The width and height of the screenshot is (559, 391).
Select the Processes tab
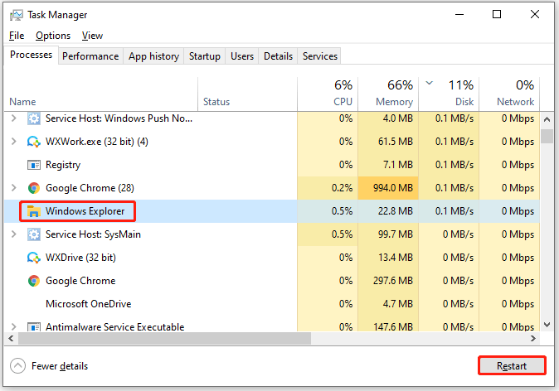31,55
